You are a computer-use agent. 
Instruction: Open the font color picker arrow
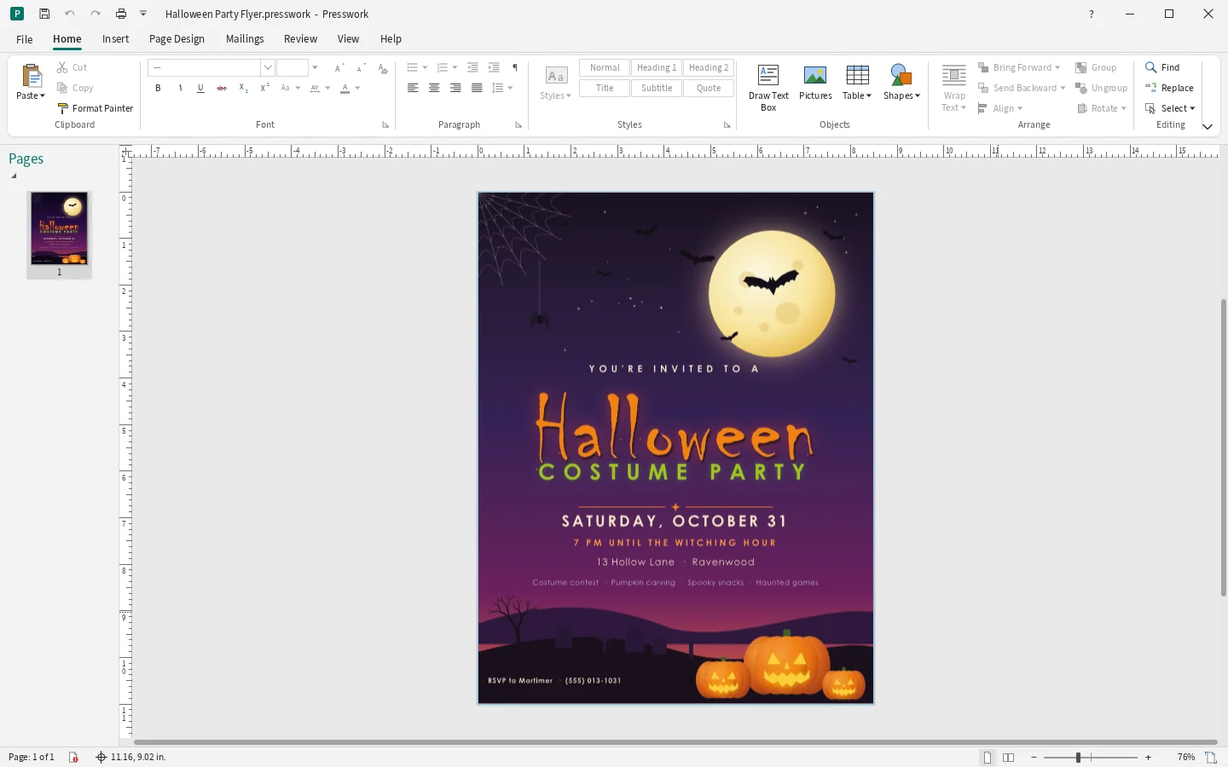pos(358,88)
